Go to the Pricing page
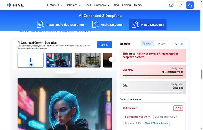Image resolution: width=203 pixels, height=130 pixels. (x=126, y=5)
